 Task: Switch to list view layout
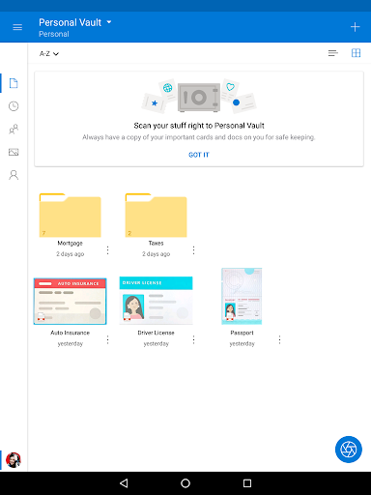click(333, 53)
